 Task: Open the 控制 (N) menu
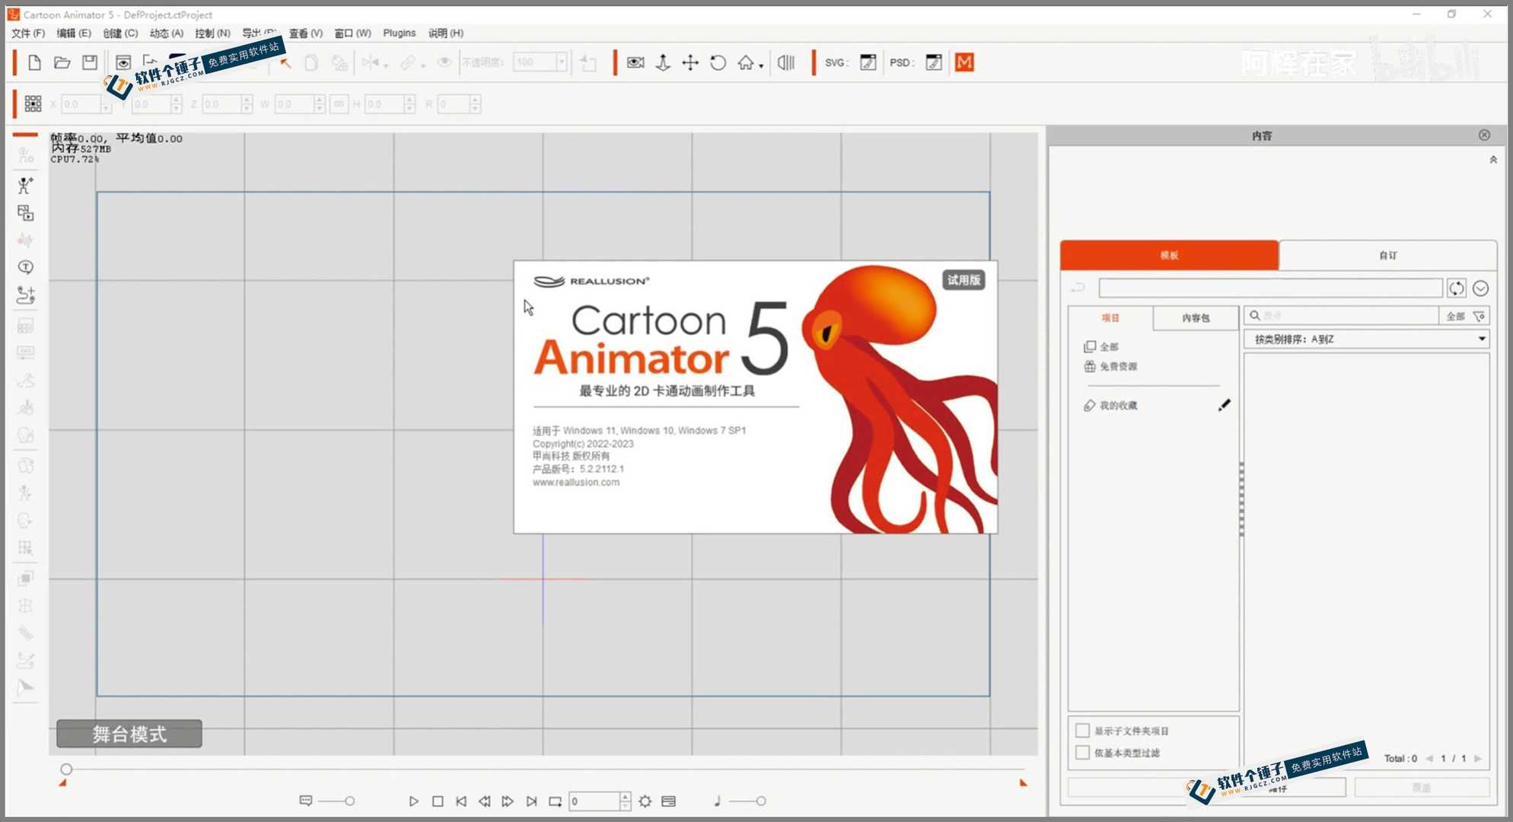pyautogui.click(x=212, y=33)
